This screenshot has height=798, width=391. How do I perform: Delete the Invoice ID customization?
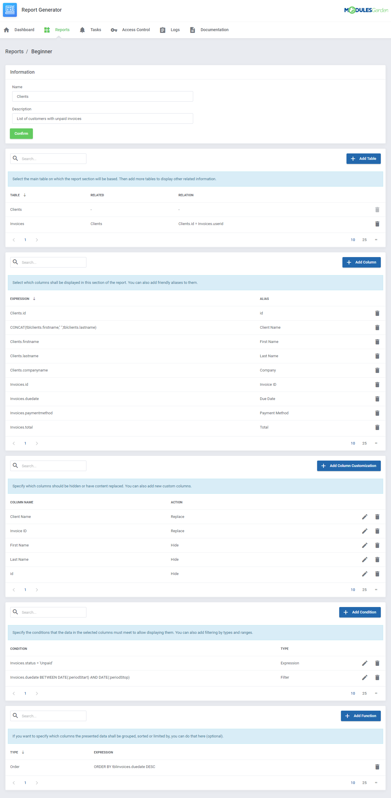tap(377, 531)
